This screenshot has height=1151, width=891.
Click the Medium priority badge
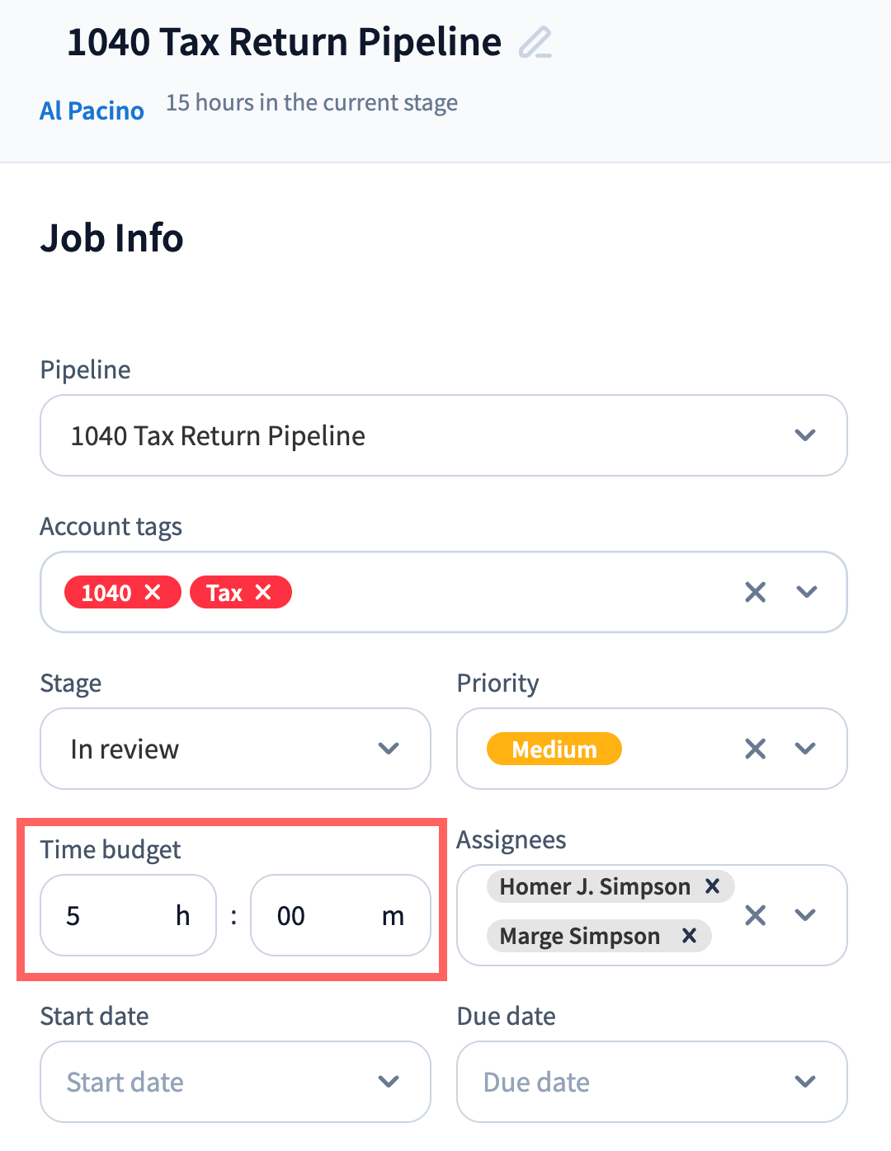[x=554, y=749]
